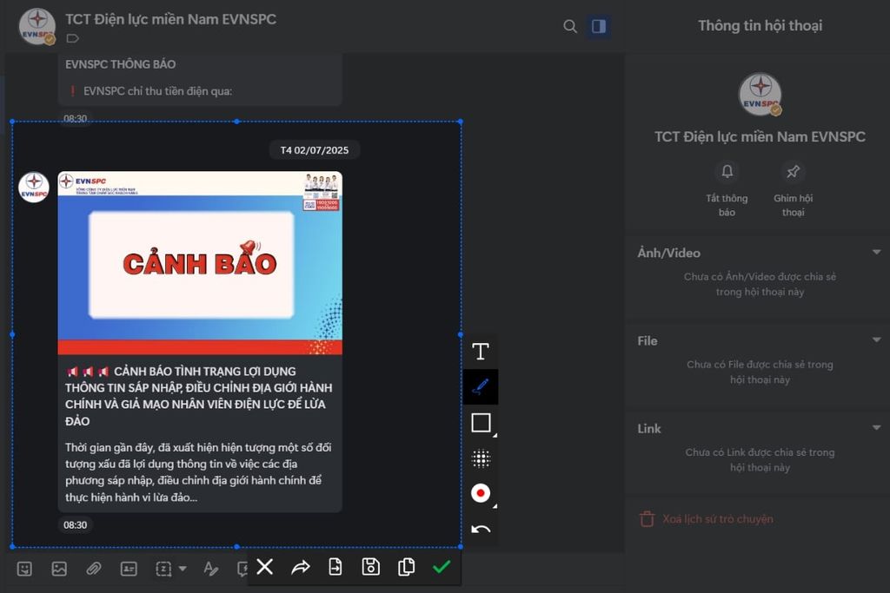Select the rectangle shape tool
This screenshot has height=593, width=890.
[482, 423]
